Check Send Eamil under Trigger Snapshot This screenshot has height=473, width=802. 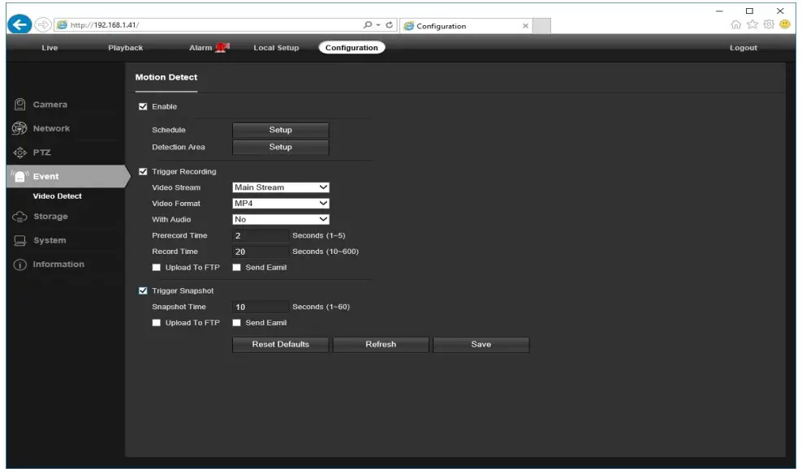[236, 323]
